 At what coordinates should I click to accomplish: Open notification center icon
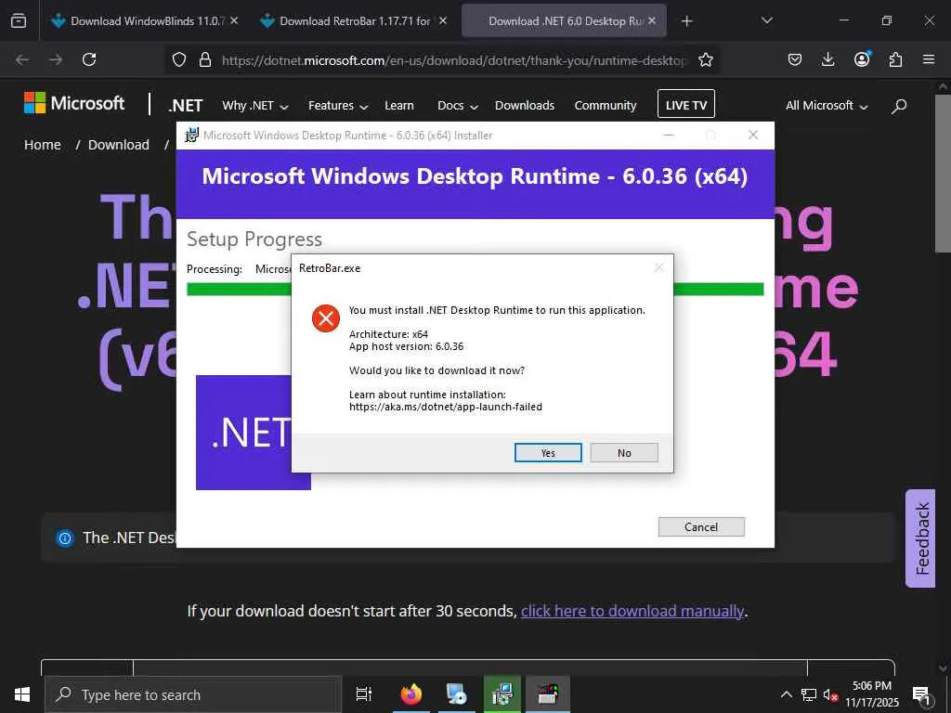pyautogui.click(x=921, y=694)
